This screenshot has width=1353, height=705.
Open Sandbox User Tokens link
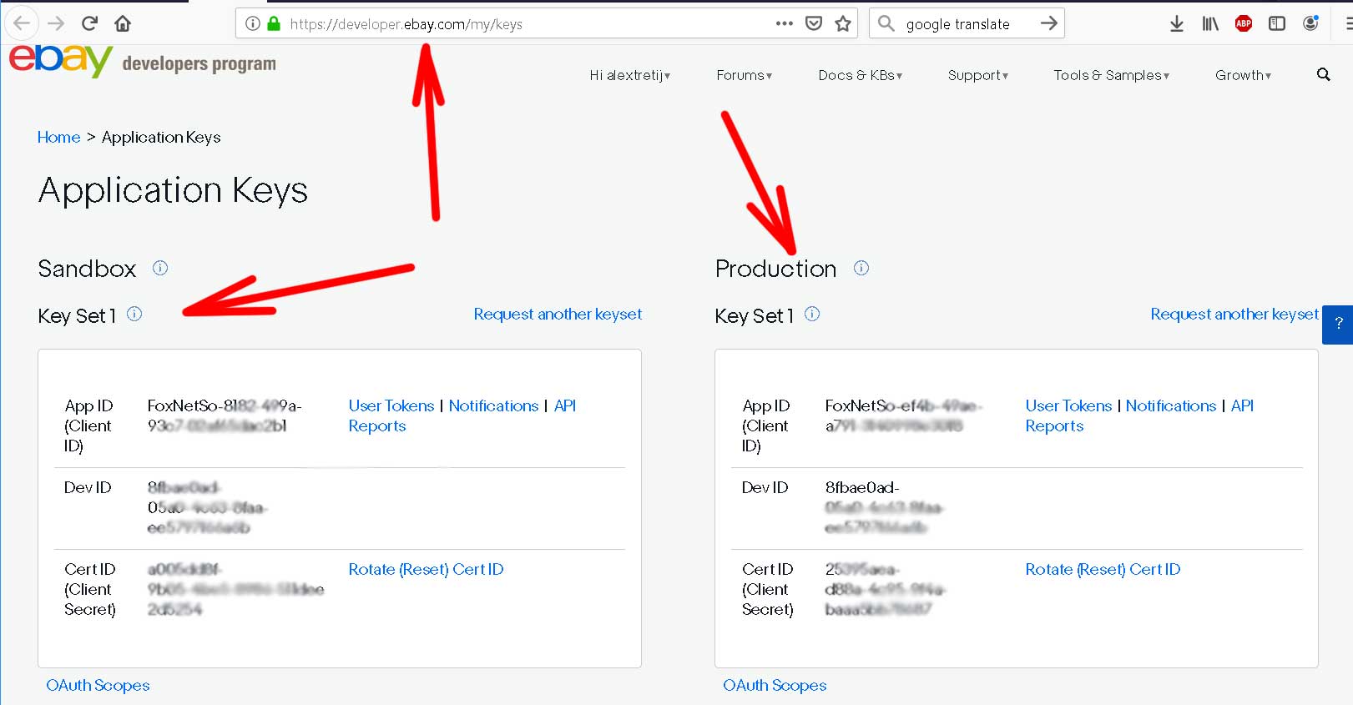[391, 405]
